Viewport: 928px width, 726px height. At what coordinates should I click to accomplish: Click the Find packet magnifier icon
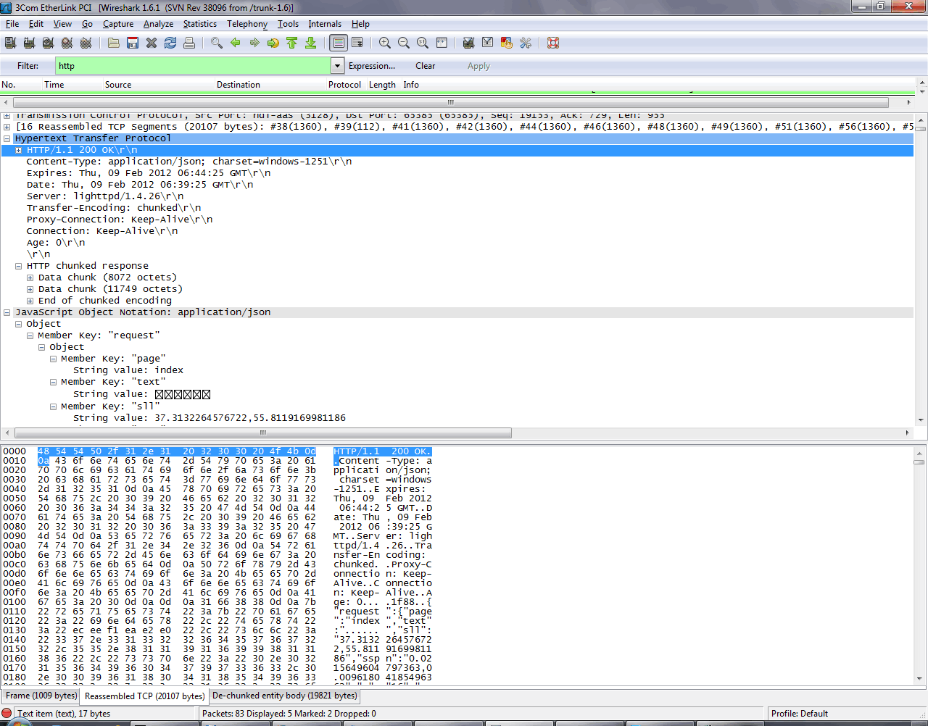pos(216,43)
